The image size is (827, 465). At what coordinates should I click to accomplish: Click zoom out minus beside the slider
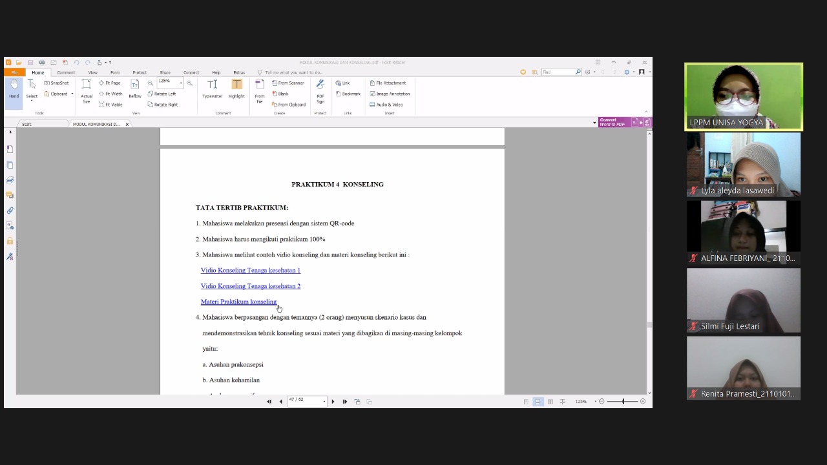[602, 401]
